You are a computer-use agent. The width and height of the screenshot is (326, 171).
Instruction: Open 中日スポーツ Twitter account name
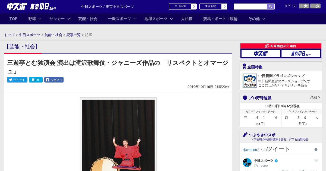click(264, 161)
